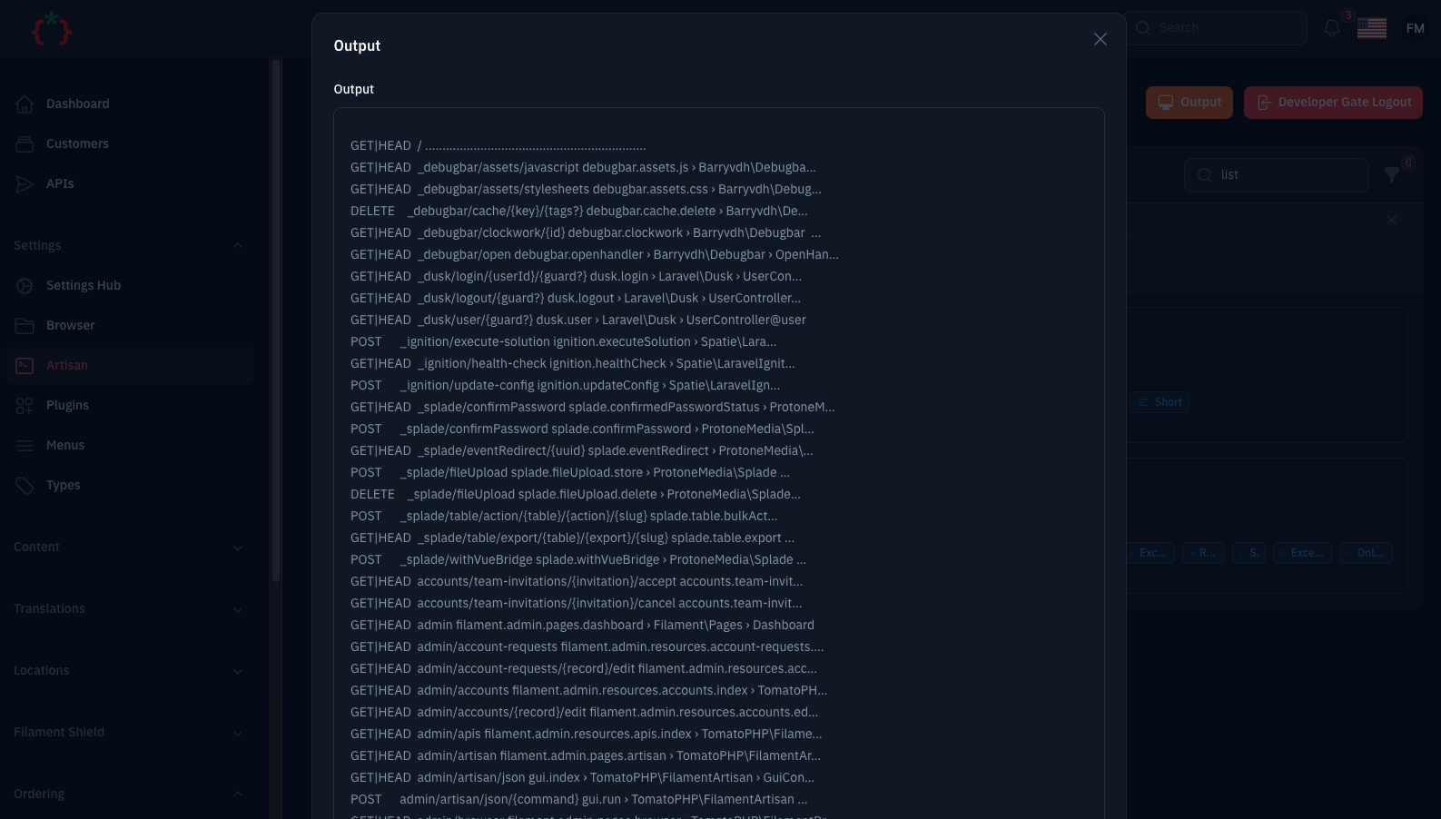Collapse the Settings sidebar group

238,245
